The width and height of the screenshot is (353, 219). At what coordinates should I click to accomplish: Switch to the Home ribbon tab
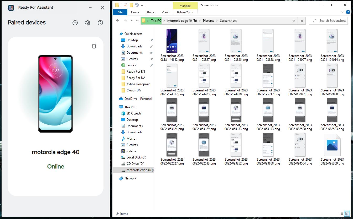[135, 12]
